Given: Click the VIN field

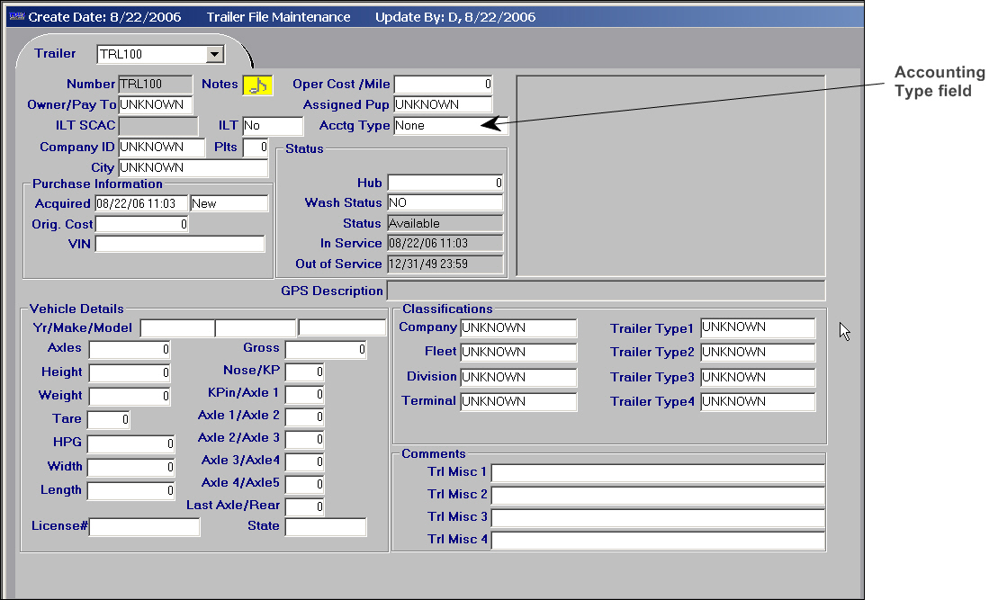Looking at the screenshot, I should 180,244.
